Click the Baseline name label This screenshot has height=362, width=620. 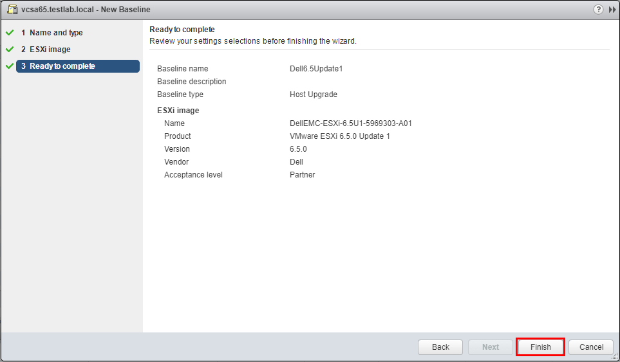click(182, 69)
